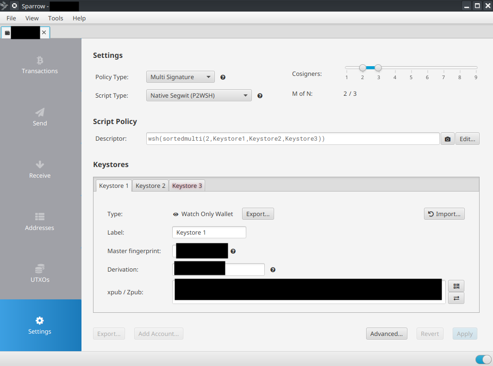Open the Policy Type dropdown
The image size is (493, 366).
(180, 77)
